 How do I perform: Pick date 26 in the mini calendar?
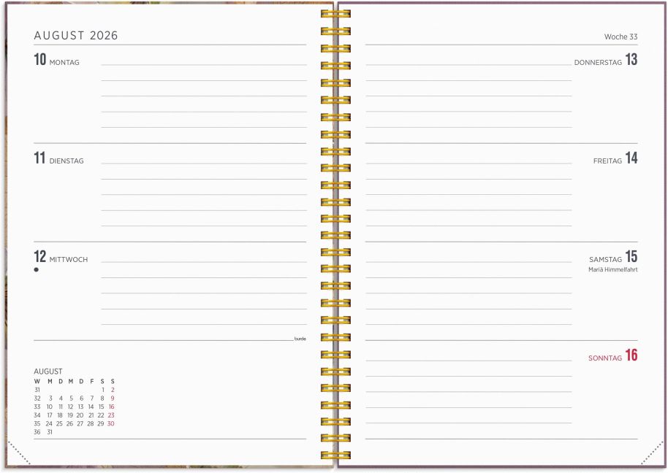70,424
